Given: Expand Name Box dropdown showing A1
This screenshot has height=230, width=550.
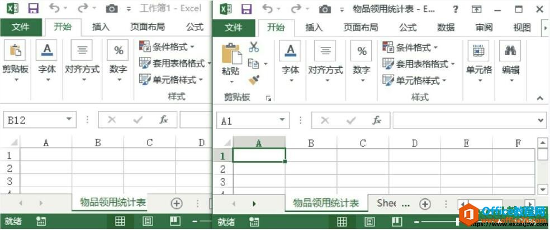Looking at the screenshot, I should [282, 121].
